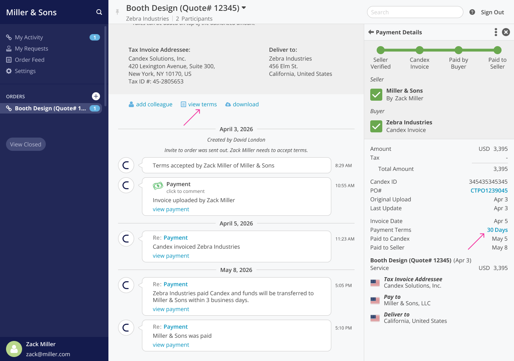
Task: Click Candex avatar beside 5:10 PM message
Action: [x=126, y=328]
